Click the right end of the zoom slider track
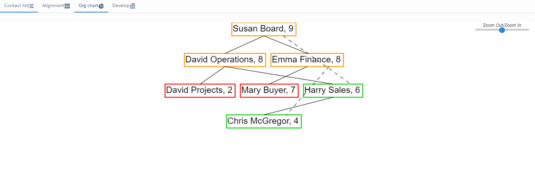 click(x=528, y=30)
